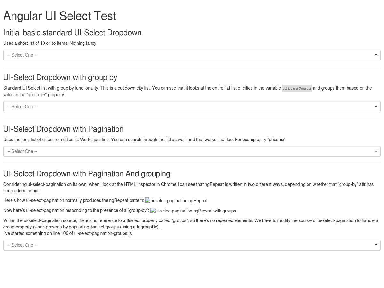
Task: Click the broken ui-selec-pagination ngRepeat image
Action: click(x=176, y=201)
